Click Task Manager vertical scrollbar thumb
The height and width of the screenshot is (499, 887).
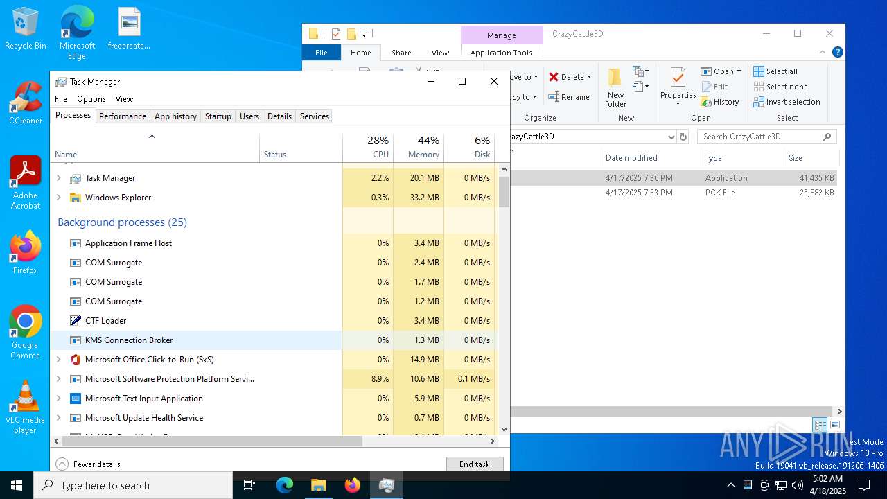click(504, 191)
